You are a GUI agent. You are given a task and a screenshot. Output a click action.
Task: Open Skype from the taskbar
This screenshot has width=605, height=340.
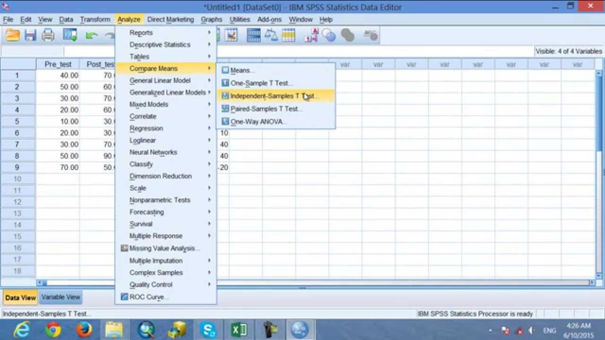207,330
